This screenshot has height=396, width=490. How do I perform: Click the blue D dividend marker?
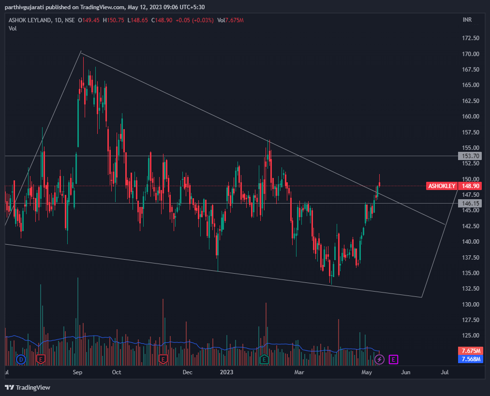[x=21, y=359]
